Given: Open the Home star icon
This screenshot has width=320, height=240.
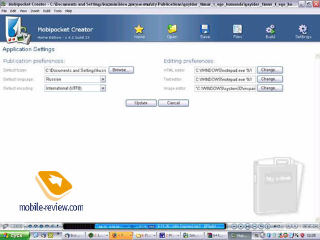Looking at the screenshot, I should (x=139, y=29).
